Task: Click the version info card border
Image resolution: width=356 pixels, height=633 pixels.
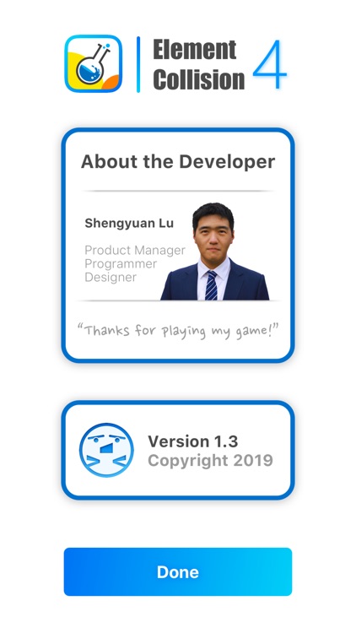Action: click(x=178, y=403)
